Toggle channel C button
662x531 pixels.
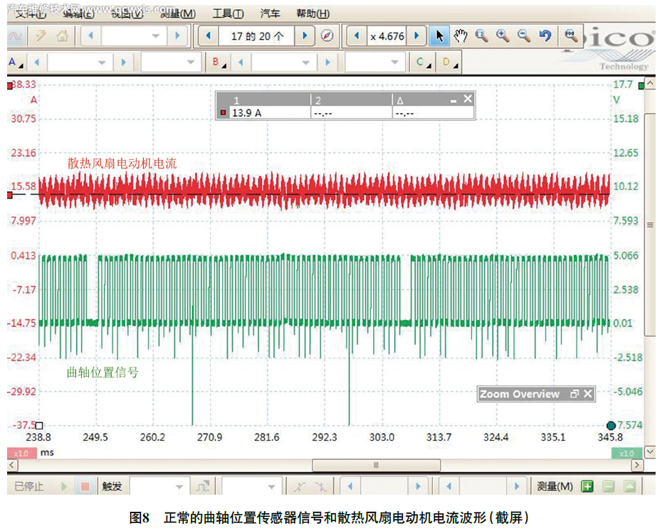(423, 63)
